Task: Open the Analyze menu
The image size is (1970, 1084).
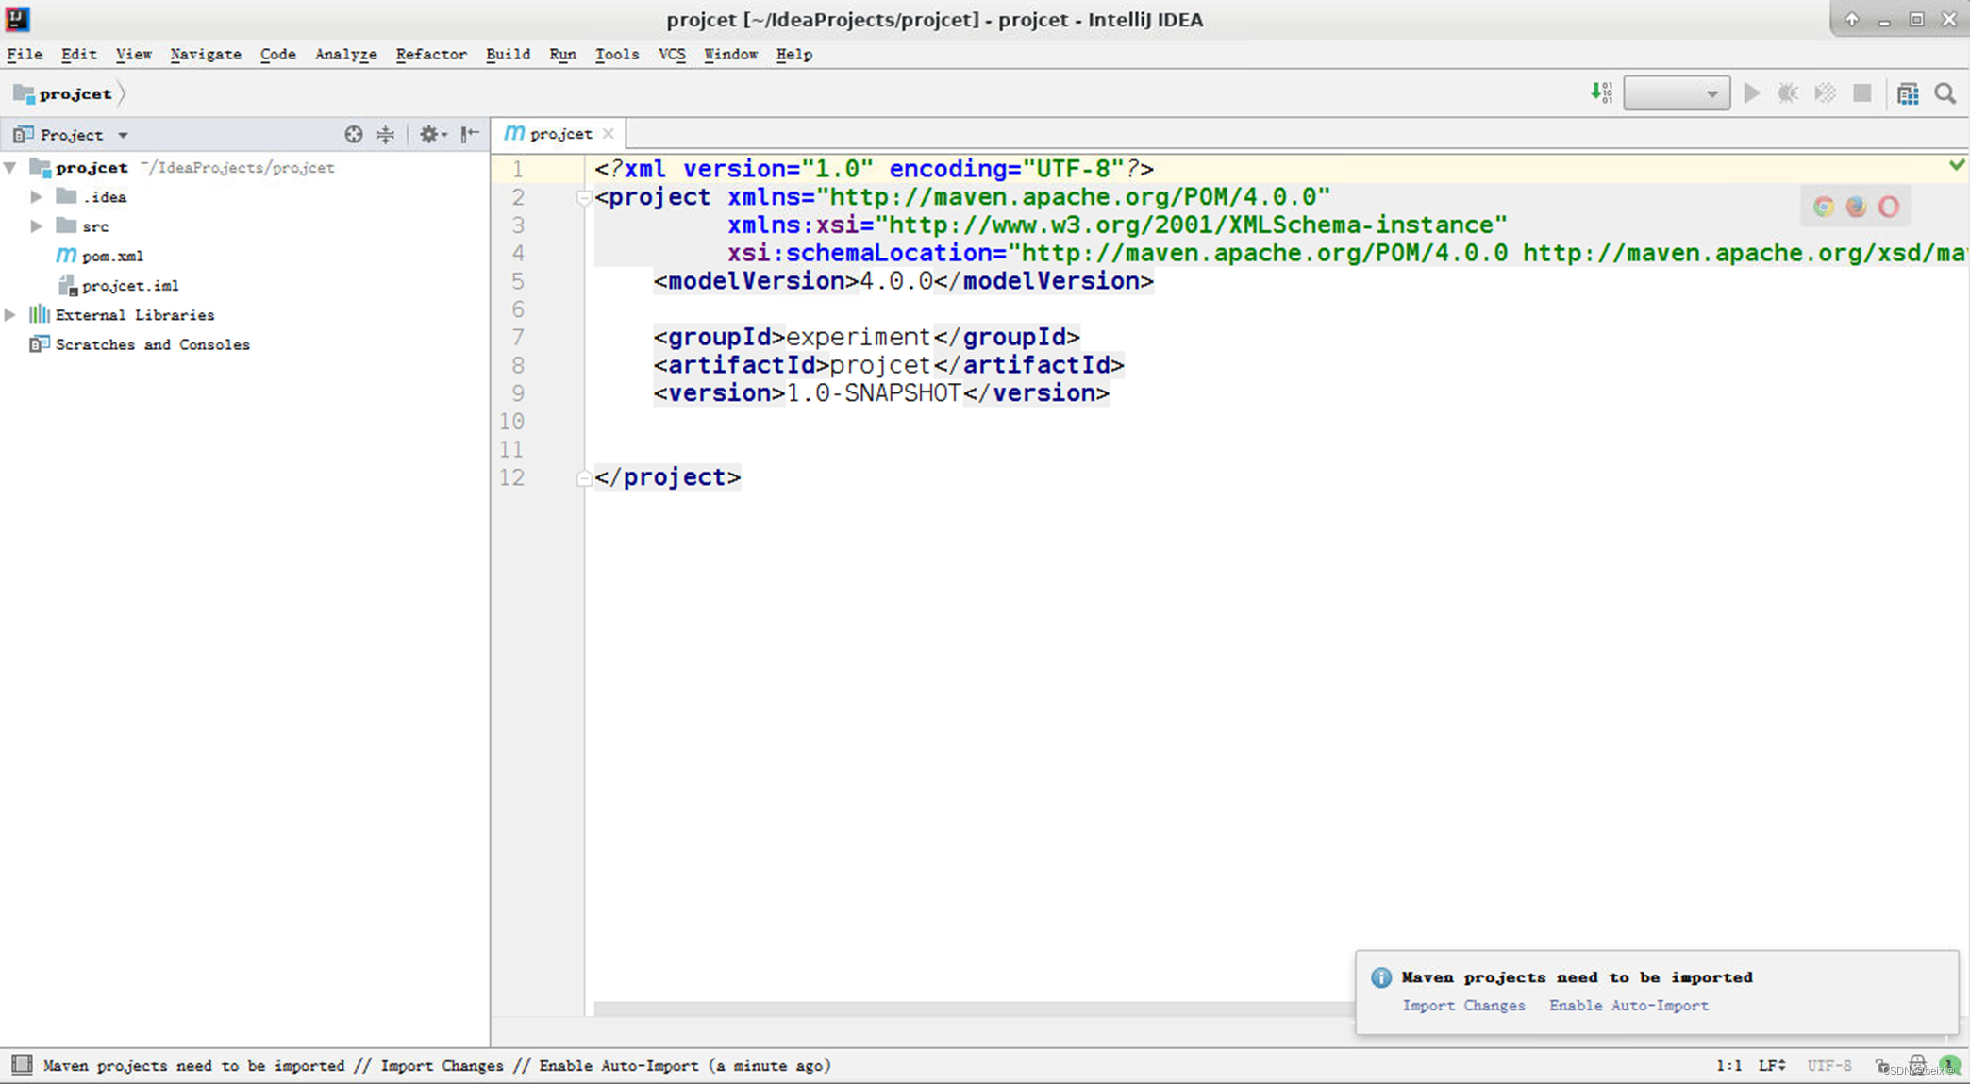Action: (x=345, y=55)
